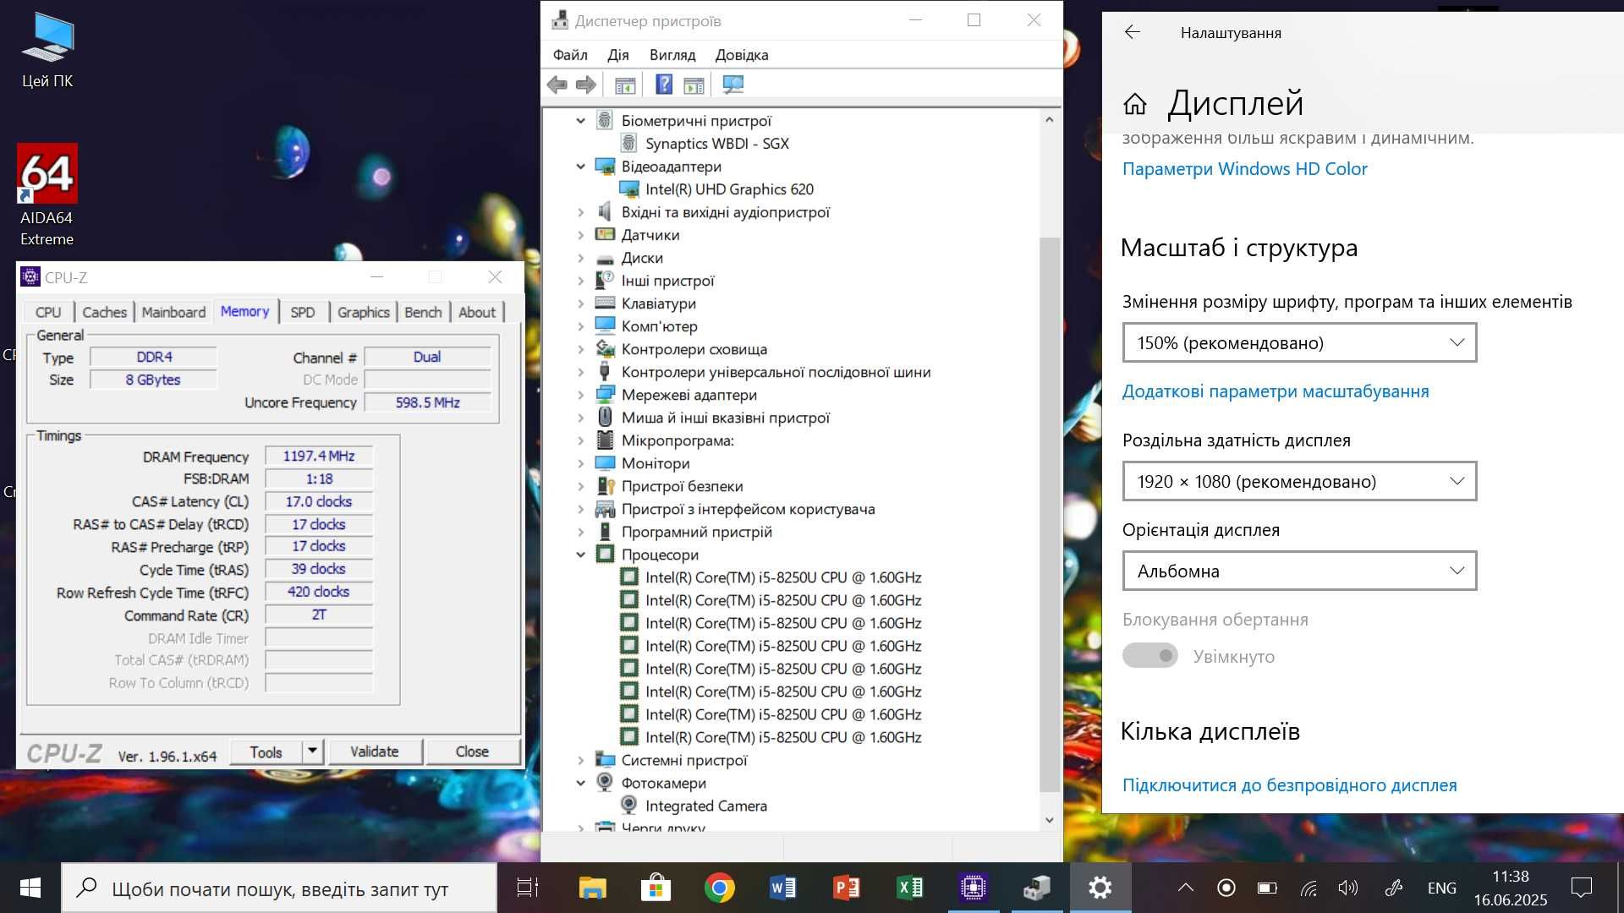The width and height of the screenshot is (1624, 913).
Task: Switch to CPU-Z via taskbar icon
Action: [x=974, y=888]
